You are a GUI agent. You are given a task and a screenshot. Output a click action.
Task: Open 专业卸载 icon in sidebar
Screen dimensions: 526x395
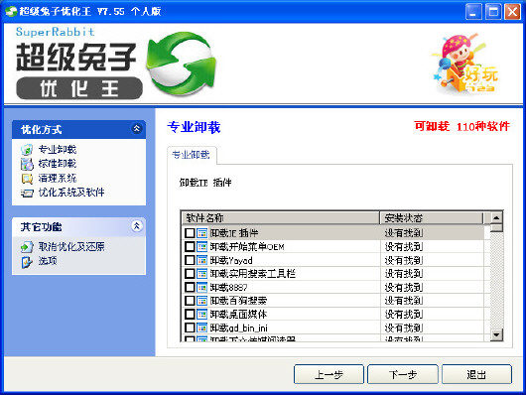pyautogui.click(x=27, y=149)
